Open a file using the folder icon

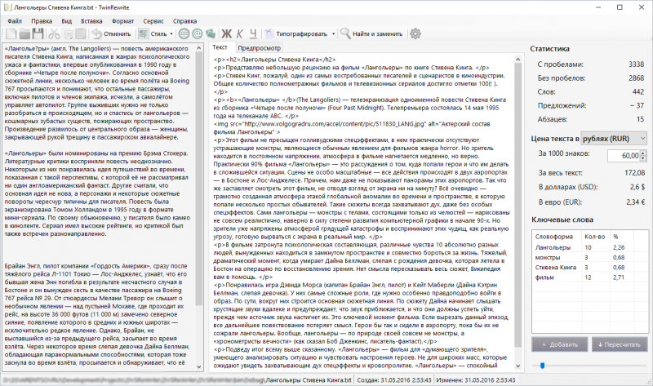point(24,33)
